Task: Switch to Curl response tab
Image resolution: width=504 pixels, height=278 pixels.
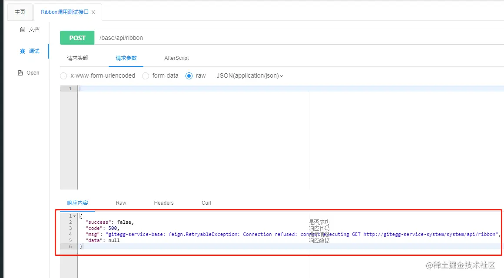Action: click(x=206, y=203)
